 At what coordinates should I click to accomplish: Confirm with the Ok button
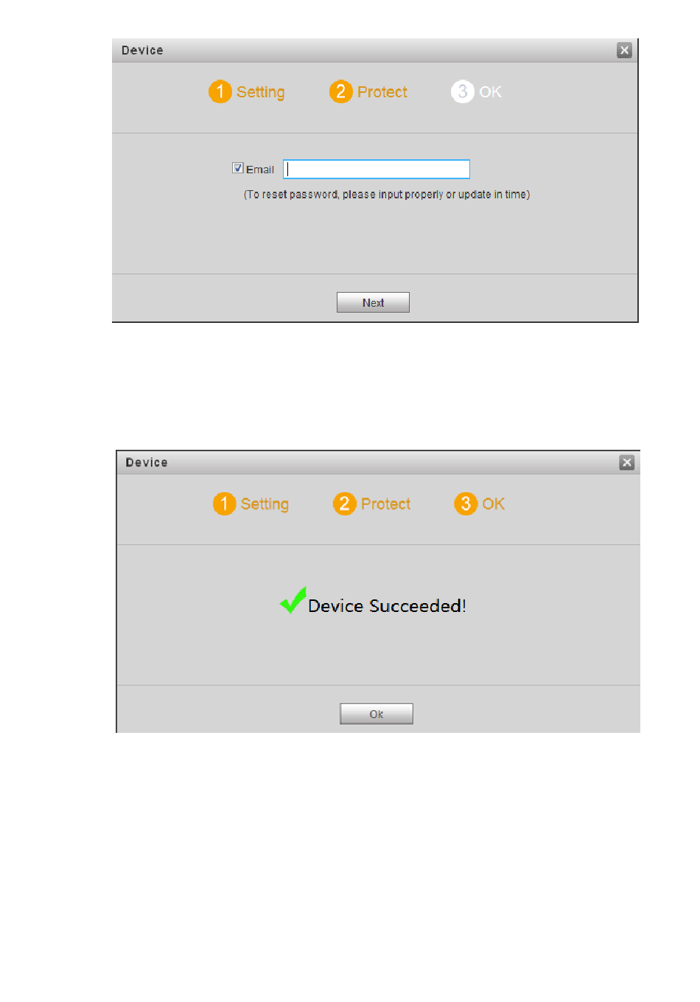point(377,714)
